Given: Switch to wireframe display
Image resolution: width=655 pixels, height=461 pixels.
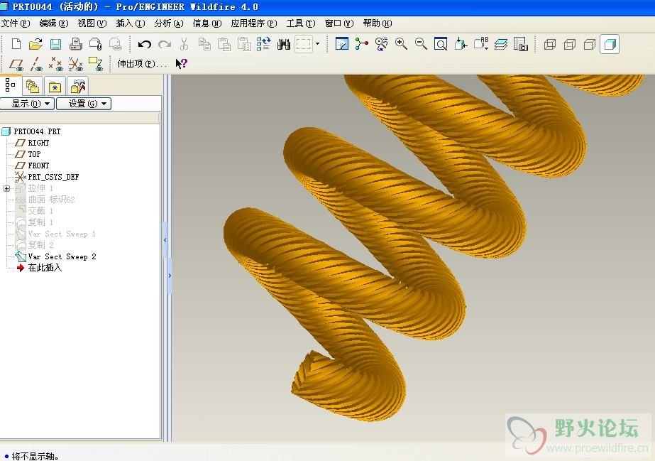Looking at the screenshot, I should tap(550, 44).
